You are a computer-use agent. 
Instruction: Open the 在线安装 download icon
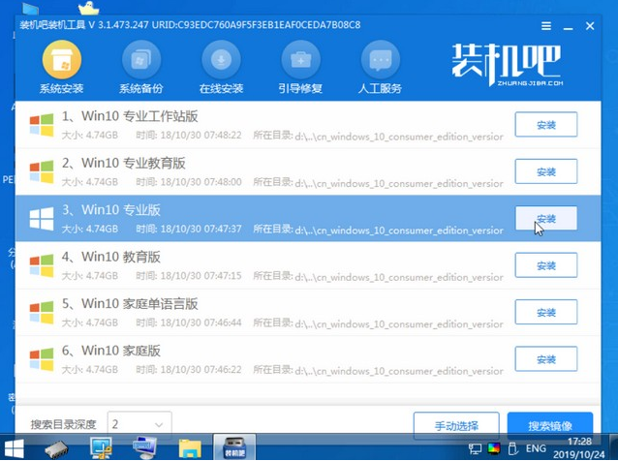pos(221,60)
